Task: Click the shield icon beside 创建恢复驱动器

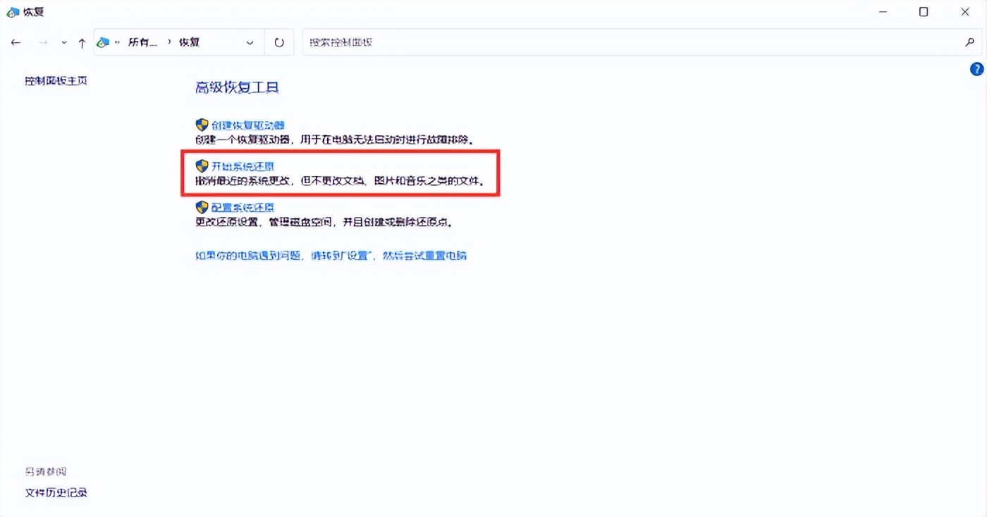Action: coord(200,125)
